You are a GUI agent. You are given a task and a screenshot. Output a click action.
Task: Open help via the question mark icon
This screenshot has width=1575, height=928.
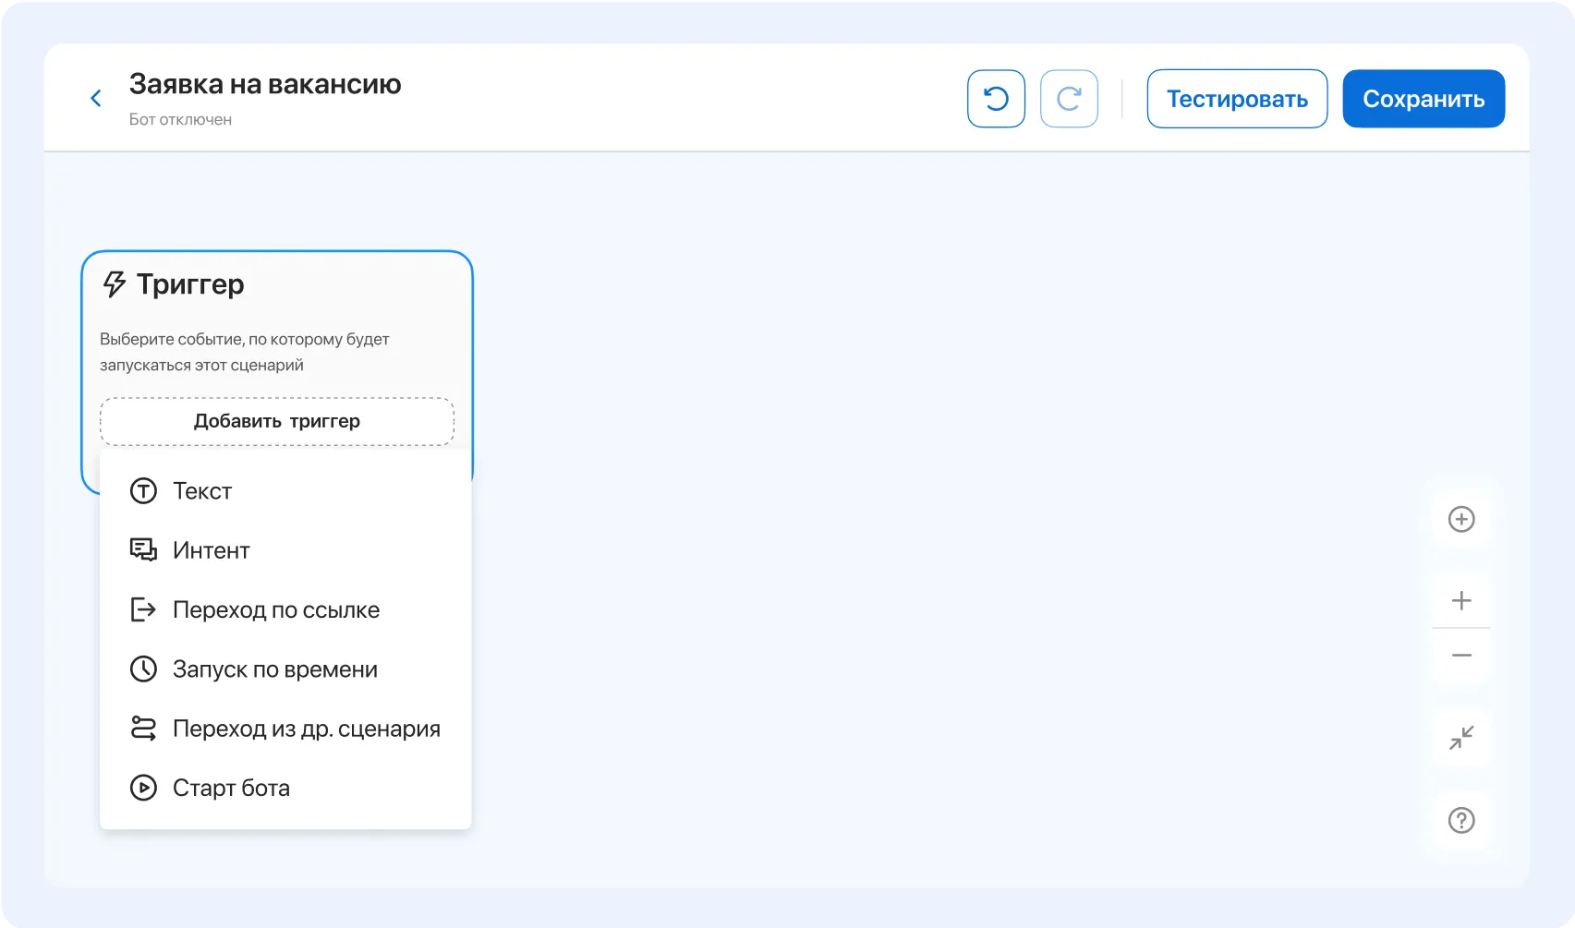coord(1460,820)
